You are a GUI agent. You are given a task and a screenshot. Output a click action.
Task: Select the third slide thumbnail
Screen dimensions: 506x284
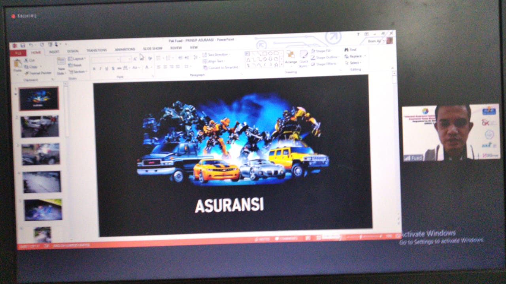(41, 154)
